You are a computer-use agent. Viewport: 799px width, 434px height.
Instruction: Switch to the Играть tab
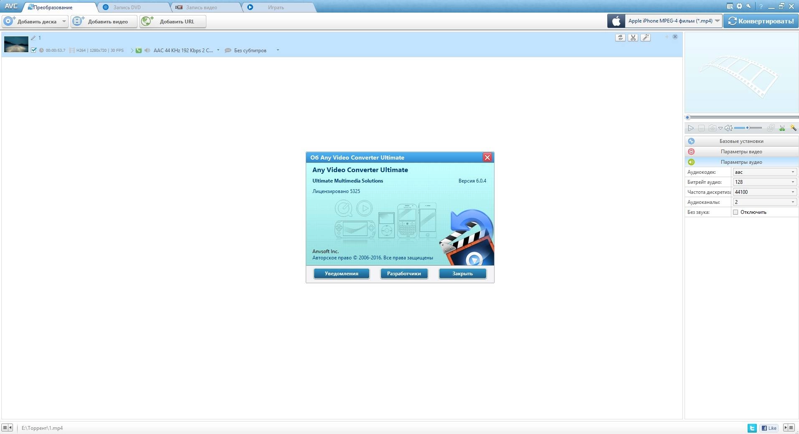point(279,7)
